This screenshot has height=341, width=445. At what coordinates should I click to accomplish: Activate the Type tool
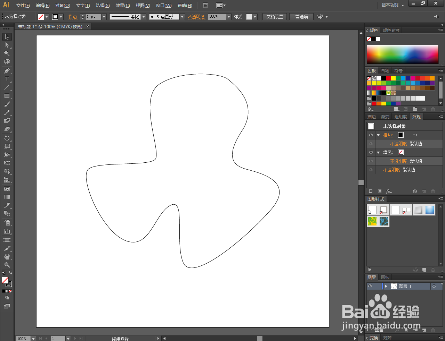(x=7, y=79)
